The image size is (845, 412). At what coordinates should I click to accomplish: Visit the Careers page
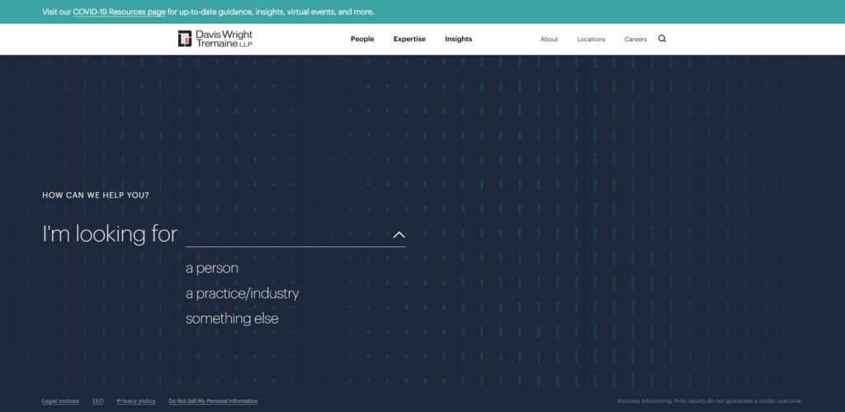[636, 40]
